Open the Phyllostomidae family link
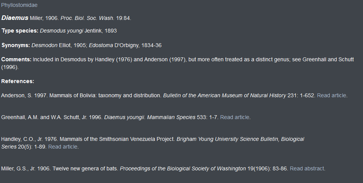The height and width of the screenshot is (183, 363). pos(19,5)
